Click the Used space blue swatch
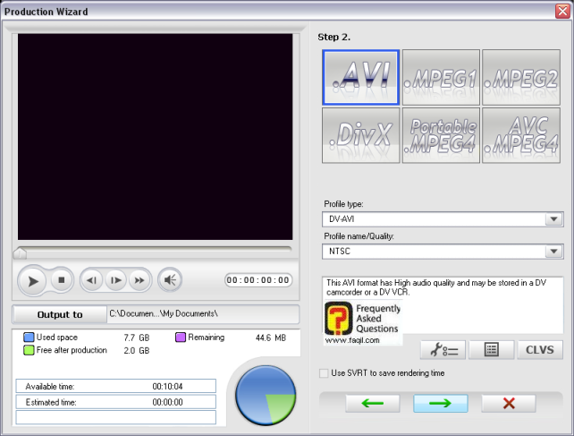This screenshot has width=574, height=436. click(x=29, y=337)
